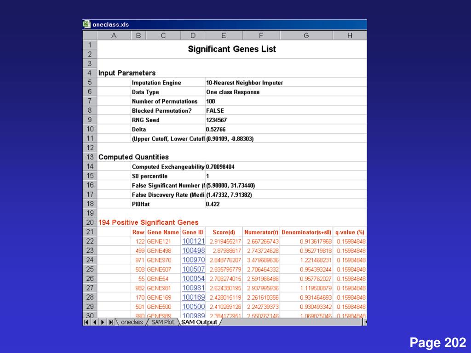The height and width of the screenshot is (353, 471).
Task: Go to next sheet tab arrow
Action: [103, 322]
